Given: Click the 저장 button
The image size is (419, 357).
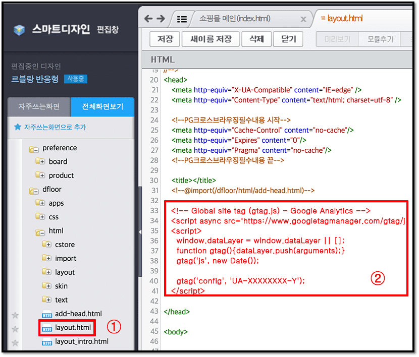Looking at the screenshot, I should point(165,39).
